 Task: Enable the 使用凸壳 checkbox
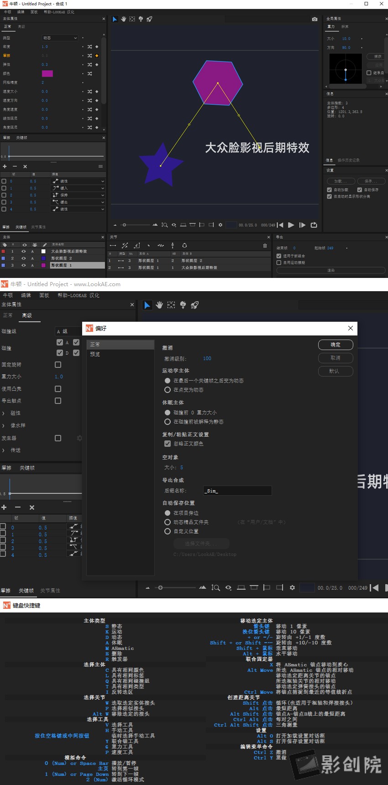point(58,389)
